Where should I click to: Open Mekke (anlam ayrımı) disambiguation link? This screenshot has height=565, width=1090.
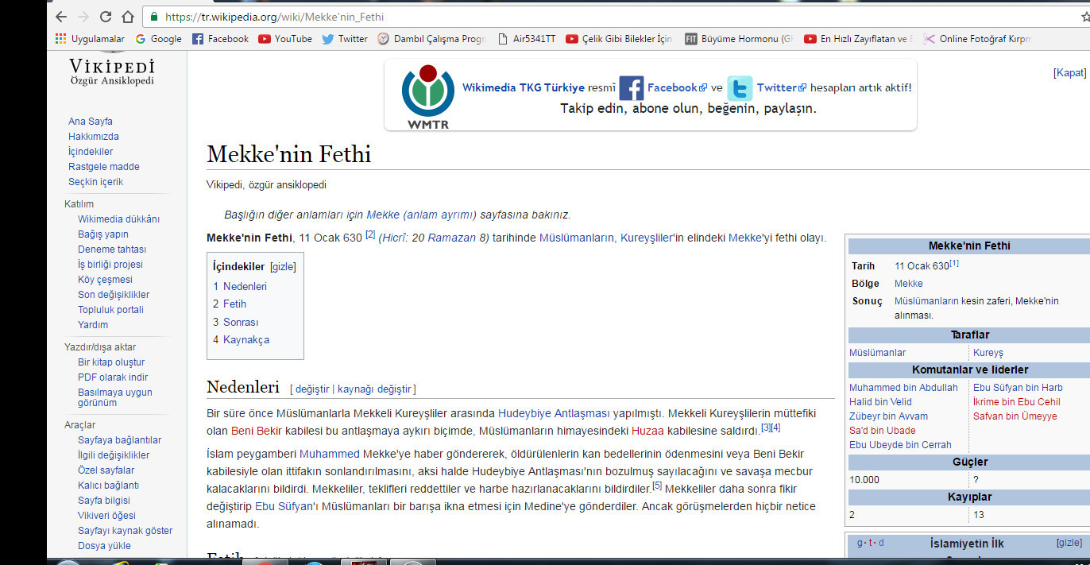coord(421,215)
